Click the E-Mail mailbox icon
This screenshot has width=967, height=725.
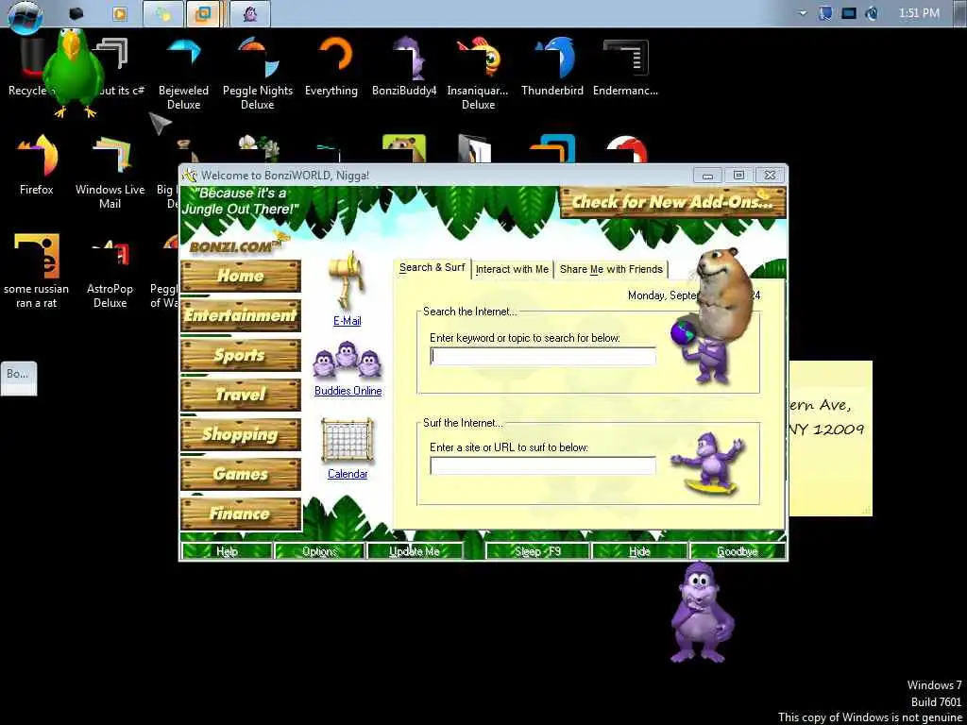pyautogui.click(x=348, y=279)
